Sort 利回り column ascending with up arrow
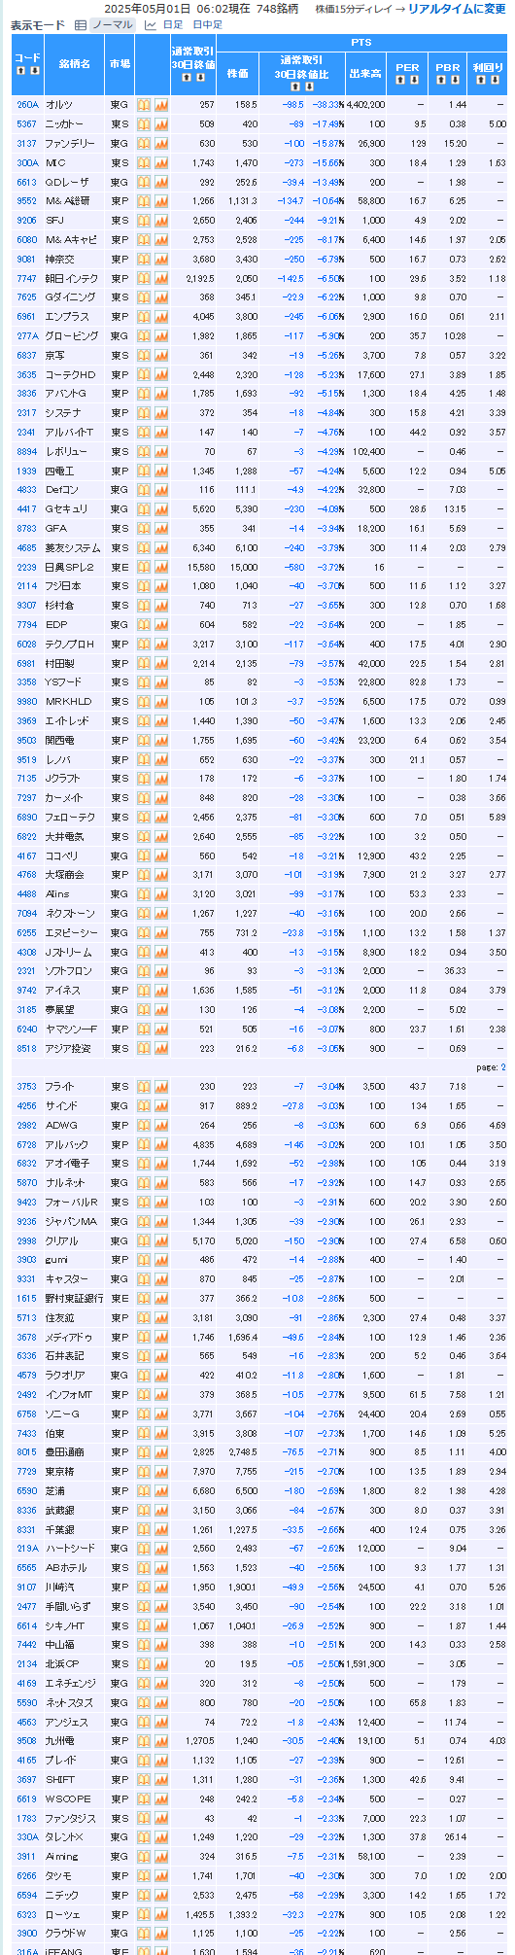The image size is (515, 1955). click(480, 81)
